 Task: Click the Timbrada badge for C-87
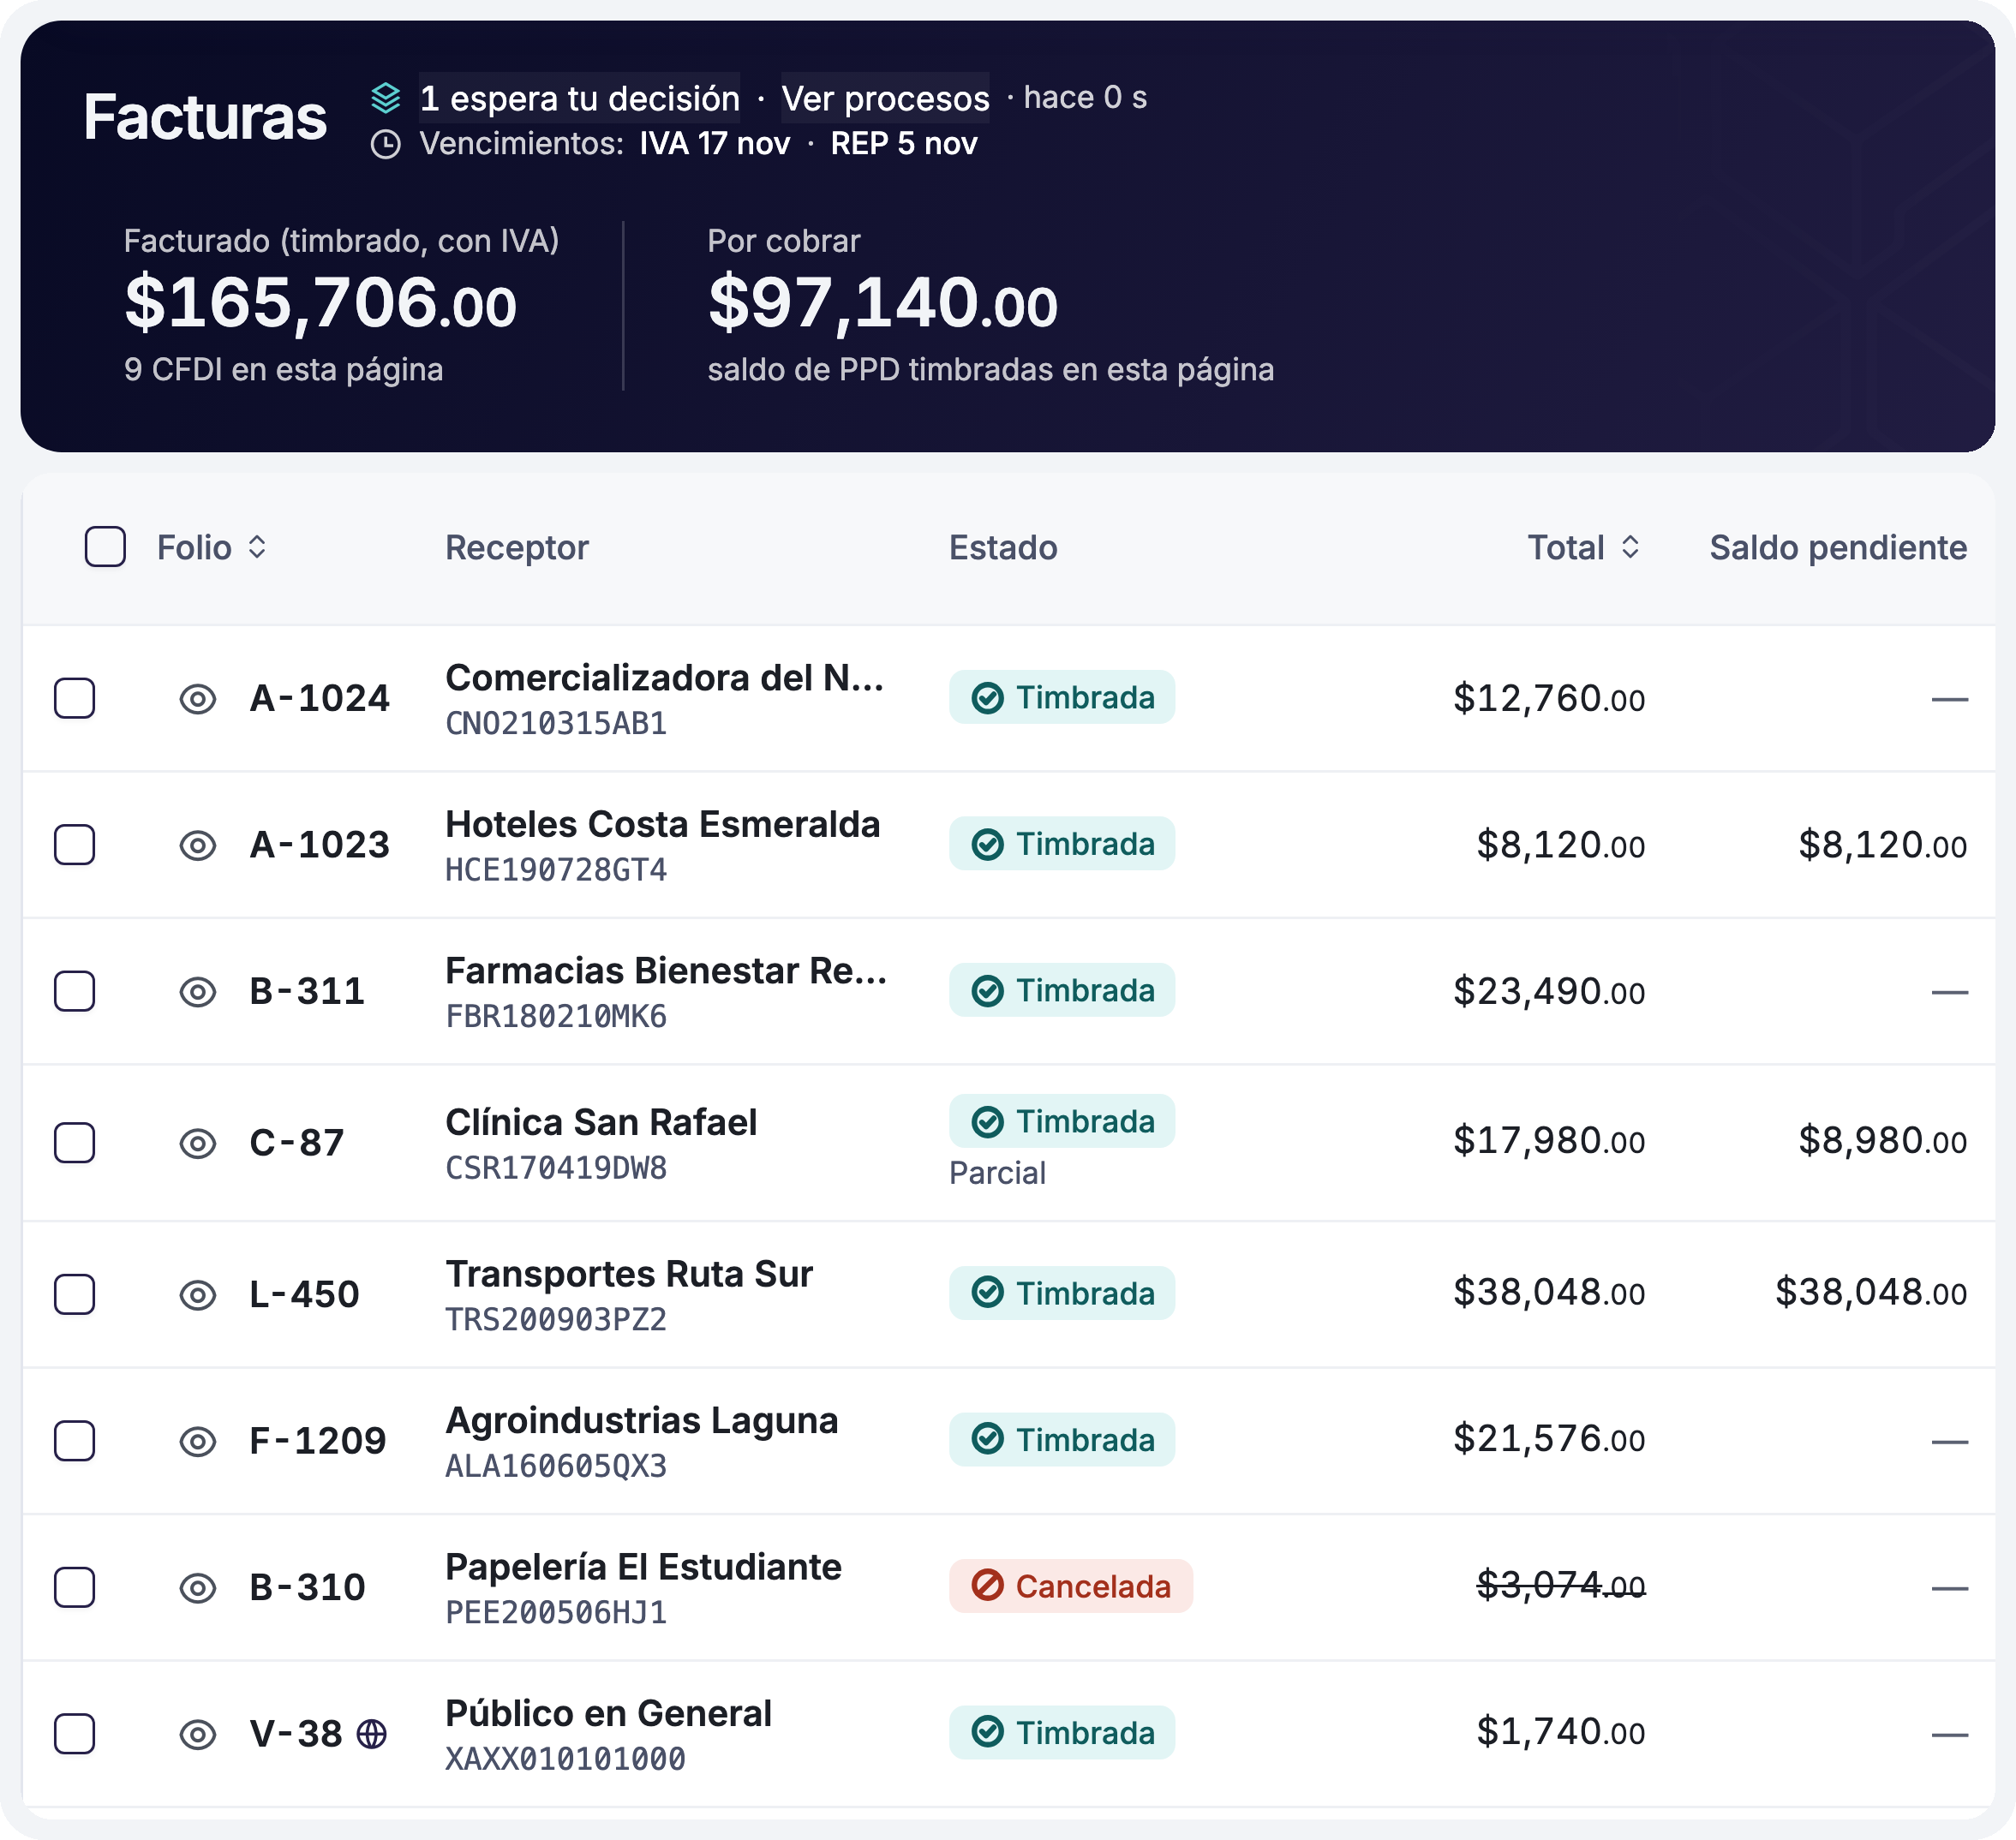pyautogui.click(x=1062, y=1121)
